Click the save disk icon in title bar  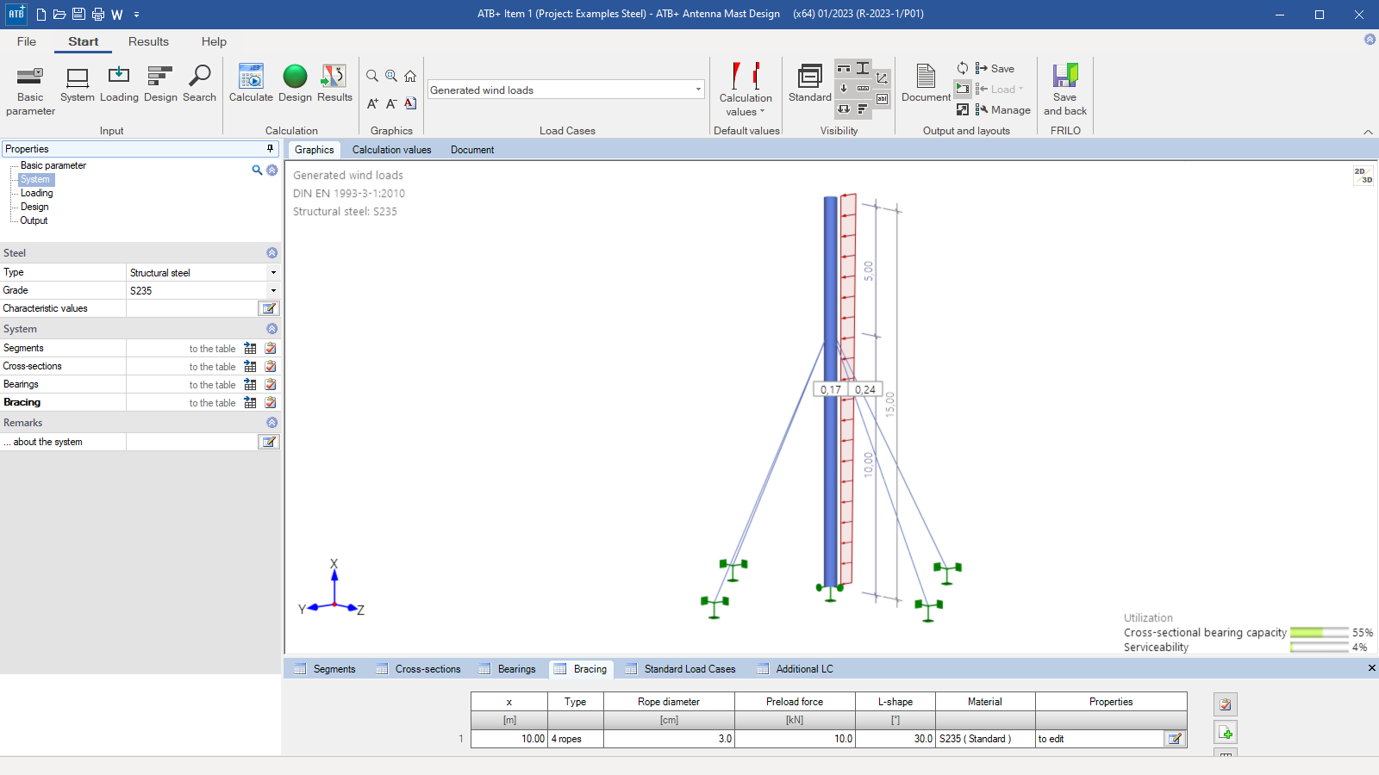tap(78, 15)
